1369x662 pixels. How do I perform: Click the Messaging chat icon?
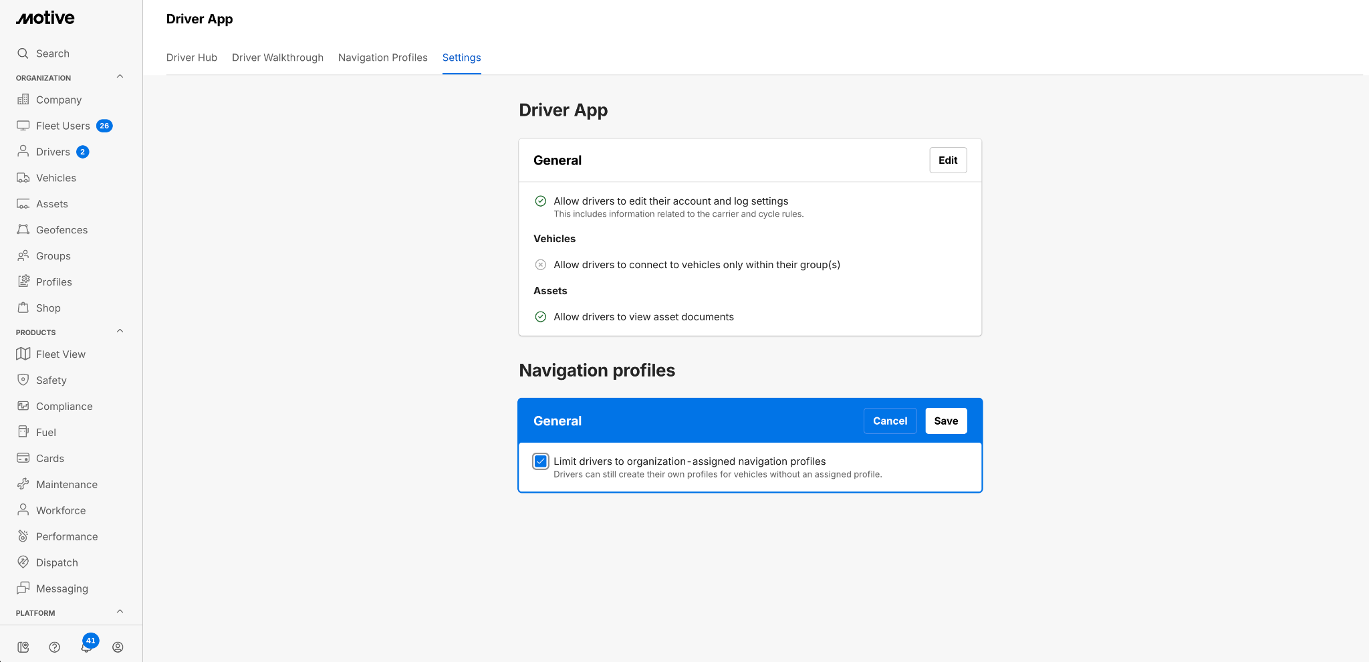[23, 589]
